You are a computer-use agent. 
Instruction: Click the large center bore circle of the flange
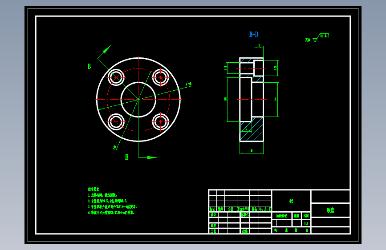pos(138,99)
